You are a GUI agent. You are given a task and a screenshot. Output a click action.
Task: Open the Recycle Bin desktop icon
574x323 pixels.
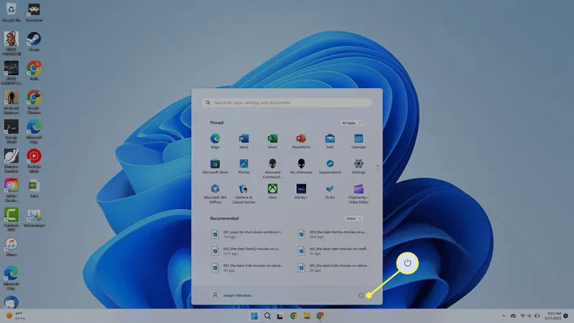(x=11, y=12)
